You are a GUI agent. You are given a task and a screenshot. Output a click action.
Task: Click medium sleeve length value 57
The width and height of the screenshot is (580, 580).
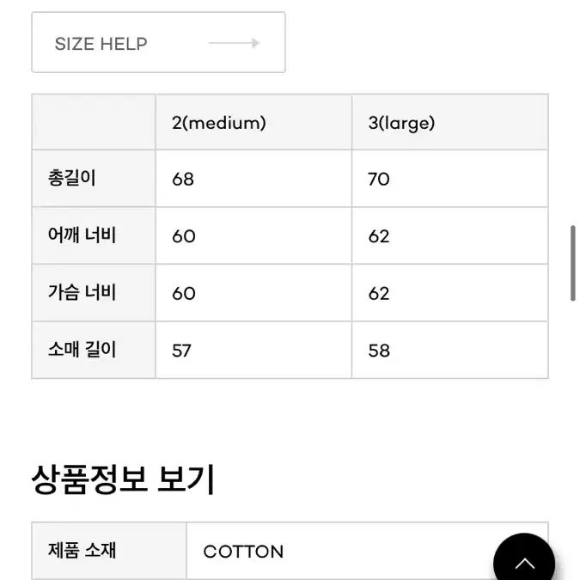pyautogui.click(x=181, y=351)
